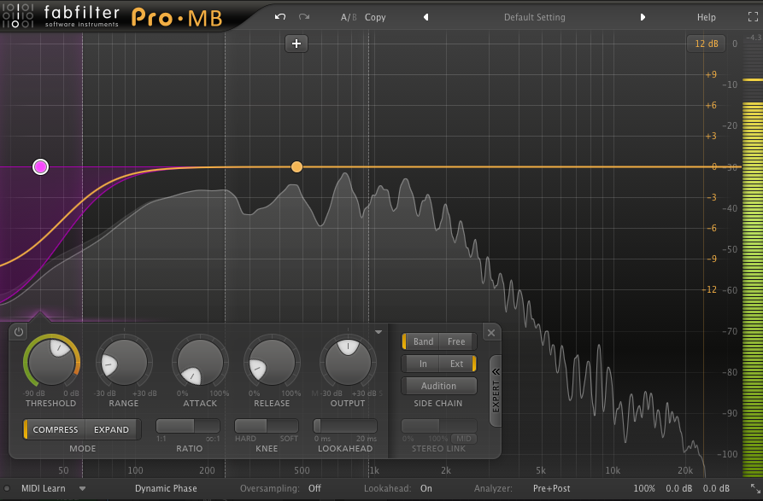Viewport: 763px width, 501px height.
Task: Click the output level 0.0 dB value
Action: click(x=716, y=488)
